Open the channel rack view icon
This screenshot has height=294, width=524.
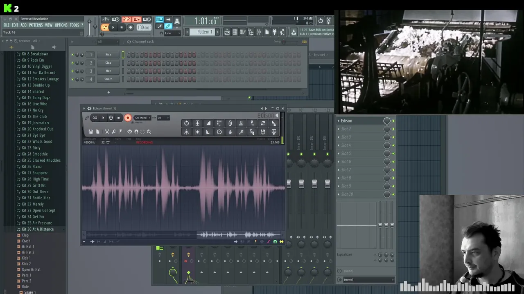tap(235, 32)
